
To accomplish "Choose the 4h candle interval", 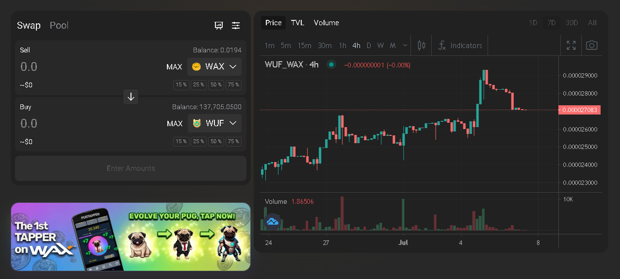I will pos(356,46).
